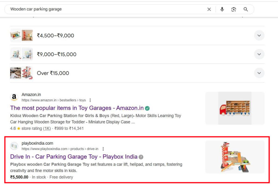The width and height of the screenshot is (278, 185).
Task: Click the 'In stock' text
Action: 39,177
